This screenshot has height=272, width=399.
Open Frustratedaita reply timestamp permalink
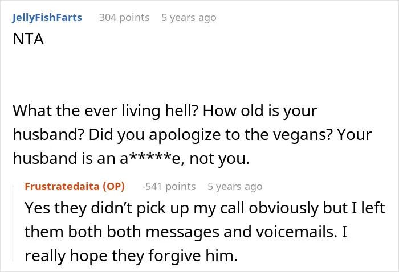235,187
